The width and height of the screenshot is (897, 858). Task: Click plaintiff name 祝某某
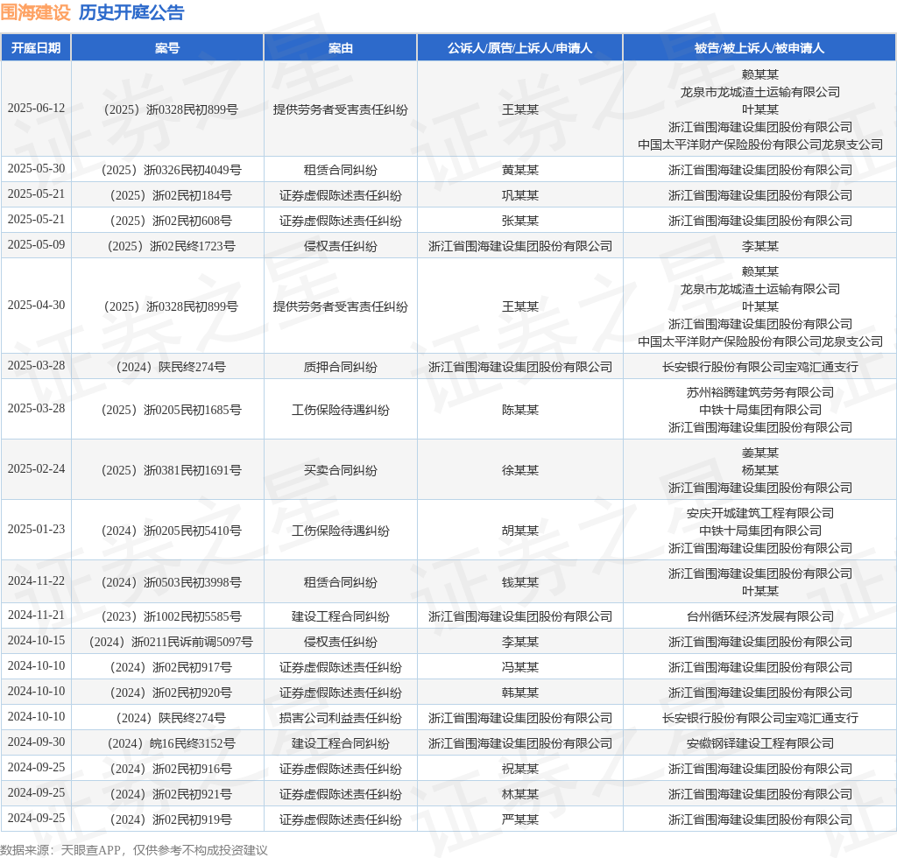520,769
